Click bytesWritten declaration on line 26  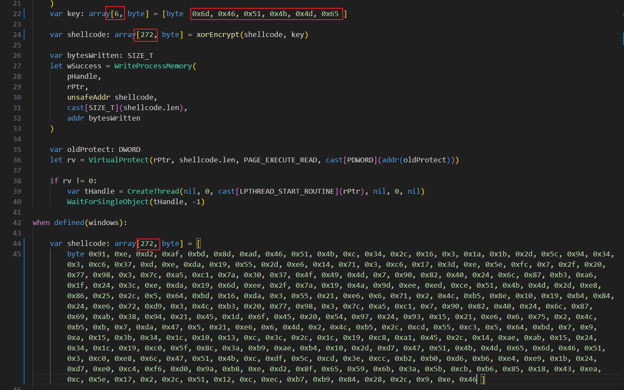coord(93,56)
